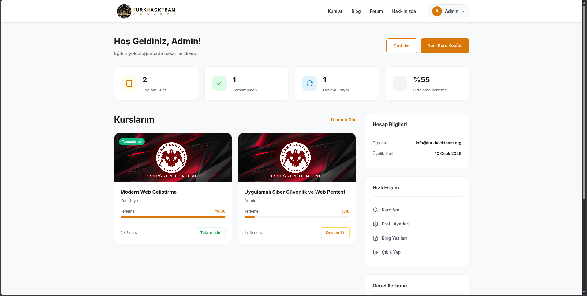Viewport: 587px width, 296px height.
Task: Click Devam Et on Web Pentest course
Action: click(x=335, y=232)
